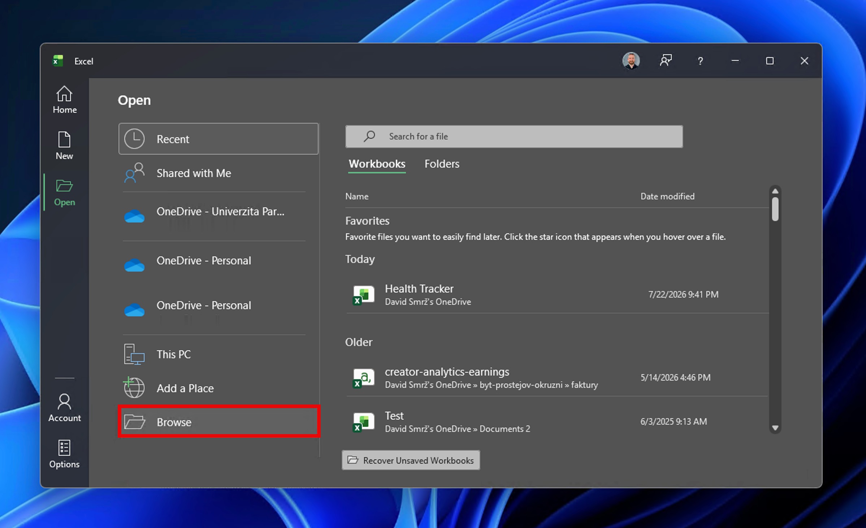
Task: Click the Older section heading
Action: pyautogui.click(x=359, y=342)
